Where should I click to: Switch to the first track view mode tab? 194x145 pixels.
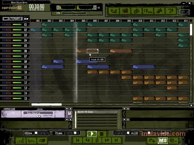(x=6, y=19)
